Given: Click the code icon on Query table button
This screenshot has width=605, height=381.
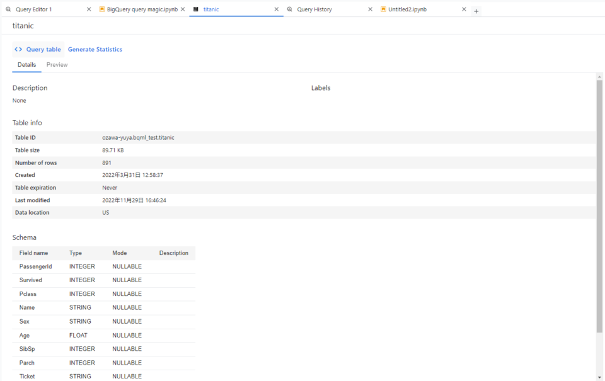Looking at the screenshot, I should pos(18,49).
